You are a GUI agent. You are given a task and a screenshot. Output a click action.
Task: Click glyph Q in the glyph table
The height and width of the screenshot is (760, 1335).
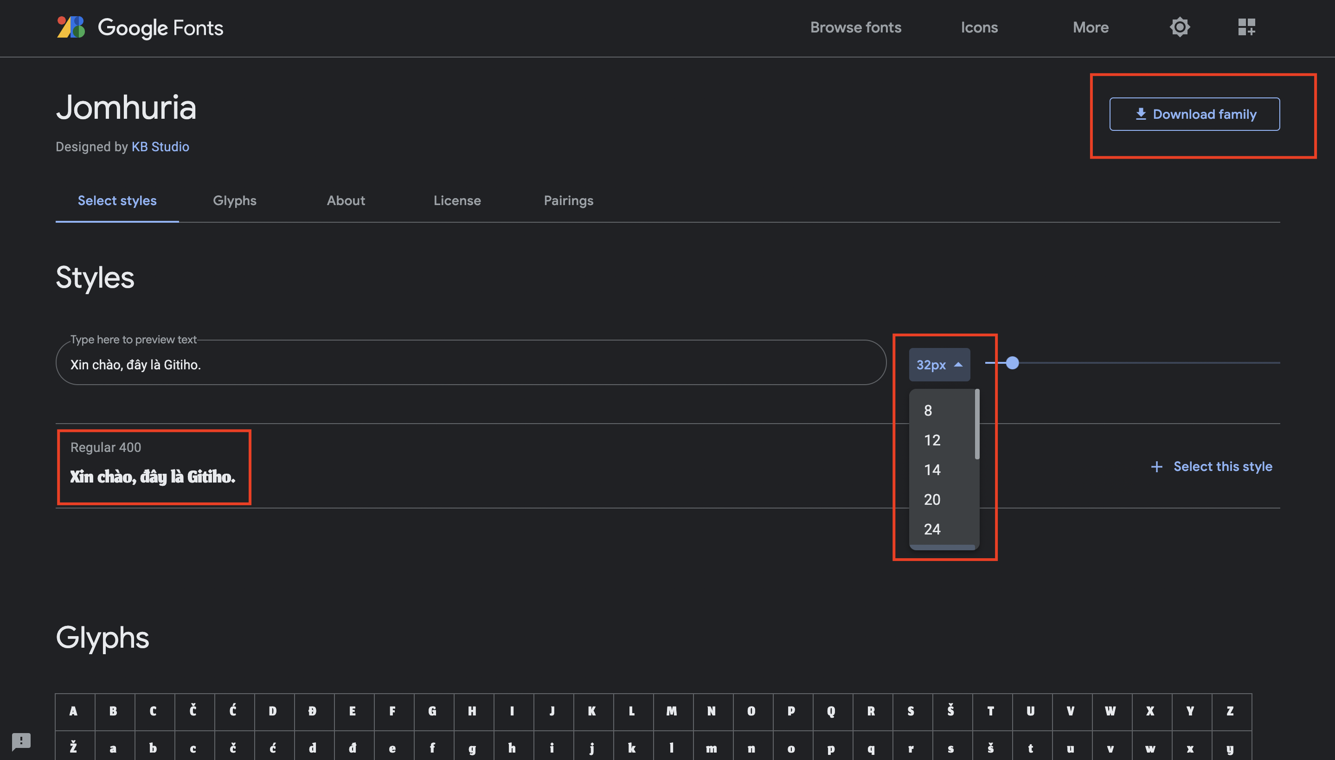[832, 711]
